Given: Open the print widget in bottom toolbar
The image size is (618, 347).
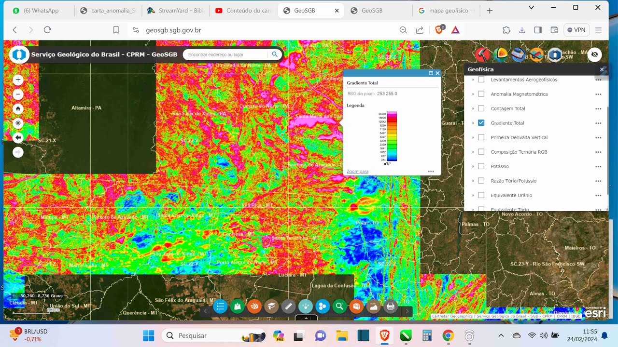Looking at the screenshot, I should (391, 306).
